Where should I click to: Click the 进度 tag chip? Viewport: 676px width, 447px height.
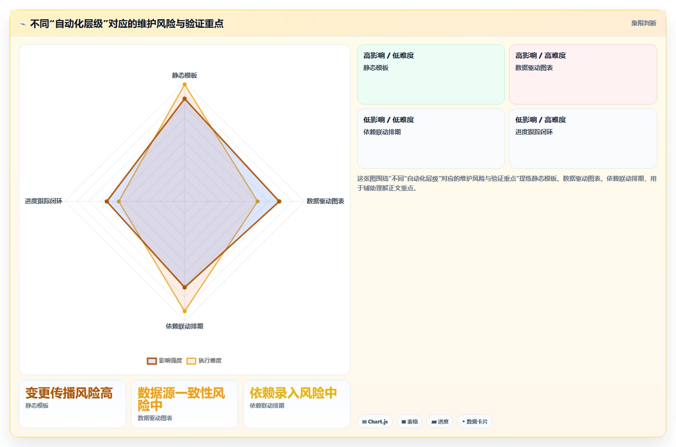[440, 422]
